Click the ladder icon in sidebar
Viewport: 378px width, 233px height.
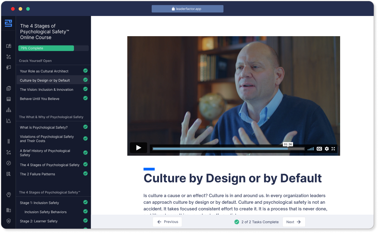point(9,141)
